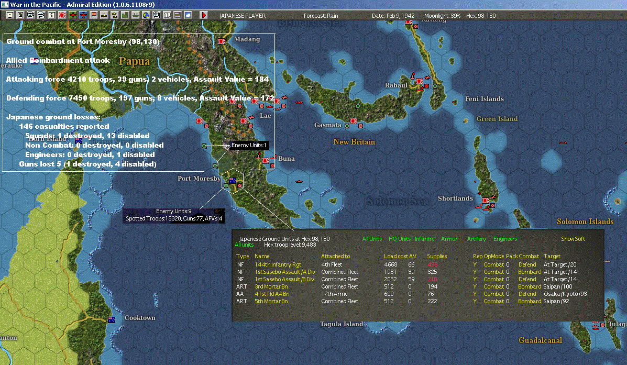This screenshot has height=365, width=627.
Task: Click the orange flag toolbar icon
Action: [x=94, y=15]
